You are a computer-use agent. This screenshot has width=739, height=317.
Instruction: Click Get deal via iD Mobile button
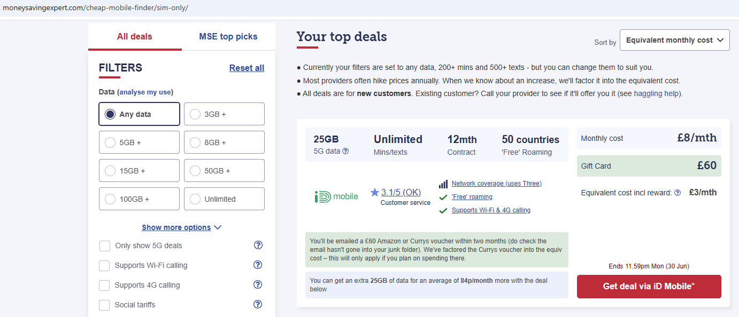coord(649,287)
